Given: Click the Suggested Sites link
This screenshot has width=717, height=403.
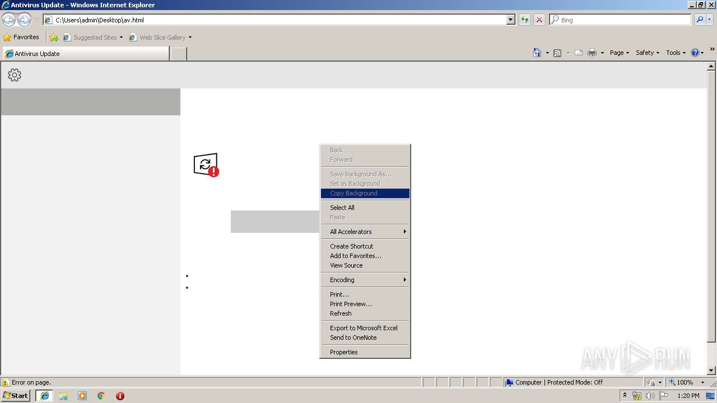Looking at the screenshot, I should pos(92,38).
